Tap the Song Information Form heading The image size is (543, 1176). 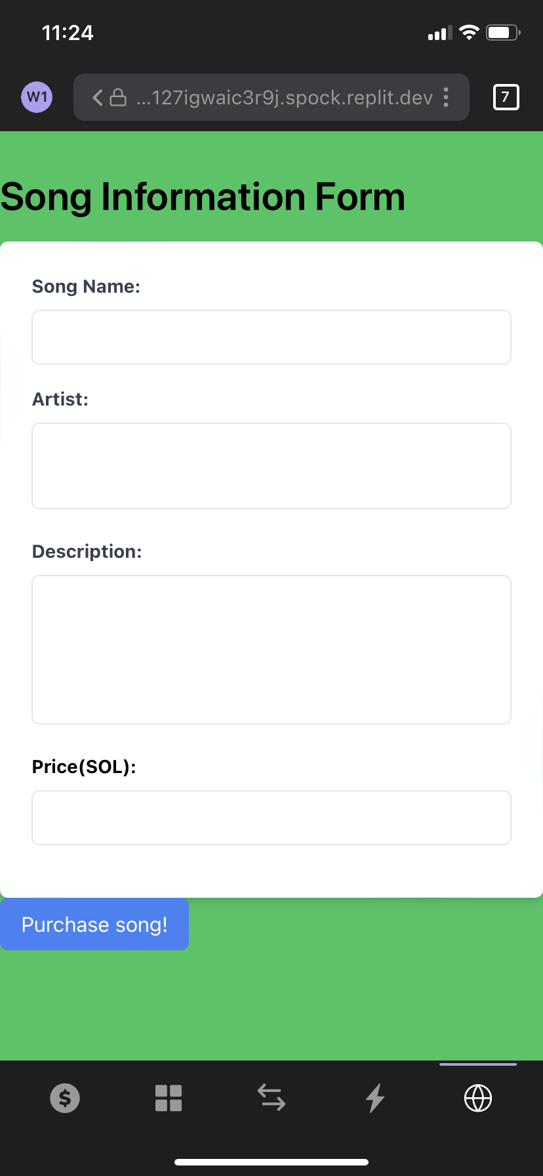(x=203, y=197)
